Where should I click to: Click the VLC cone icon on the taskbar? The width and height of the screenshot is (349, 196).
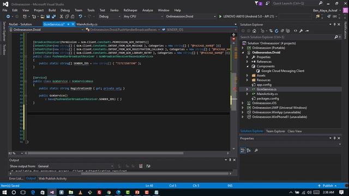(x=80, y=192)
